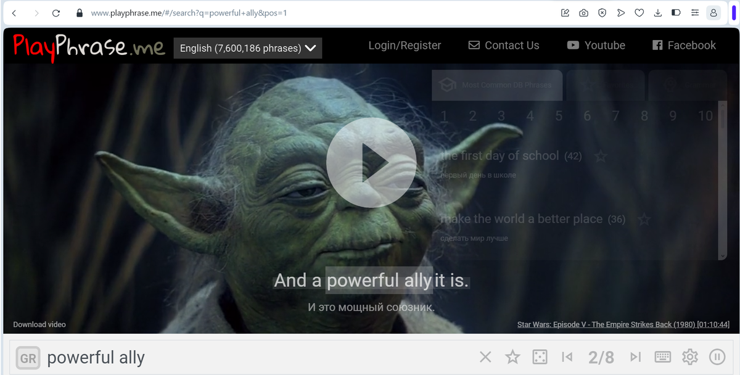Go forward in browser

[36, 13]
